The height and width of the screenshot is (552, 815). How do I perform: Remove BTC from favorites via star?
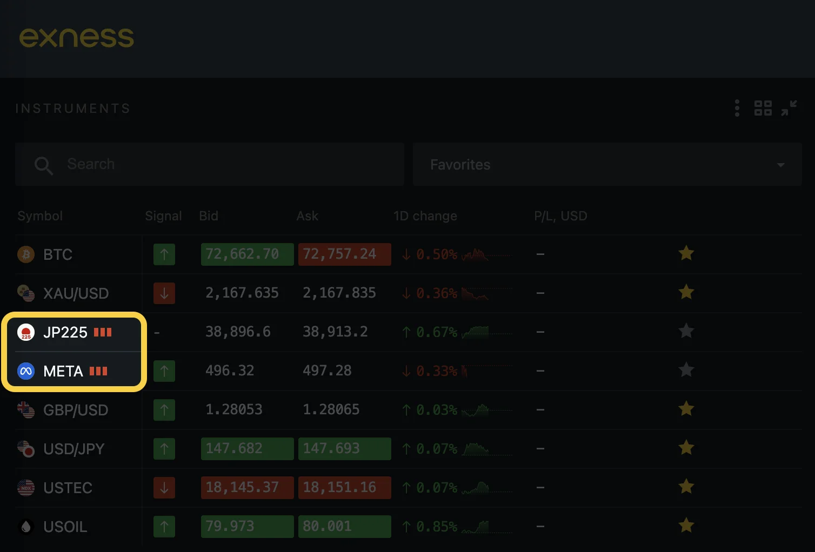pos(686,253)
